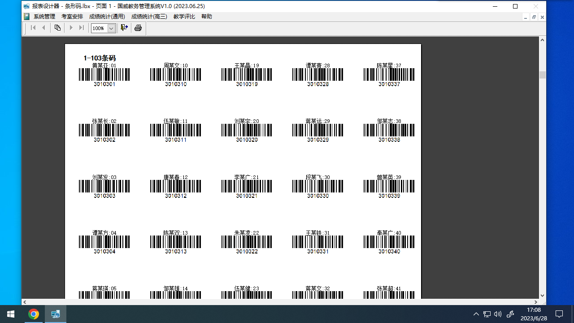
Task: Open the 成绩统计(通用) menu
Action: (x=107, y=17)
